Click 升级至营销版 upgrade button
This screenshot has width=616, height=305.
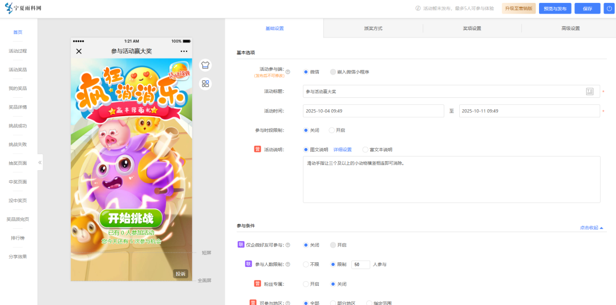pyautogui.click(x=518, y=8)
